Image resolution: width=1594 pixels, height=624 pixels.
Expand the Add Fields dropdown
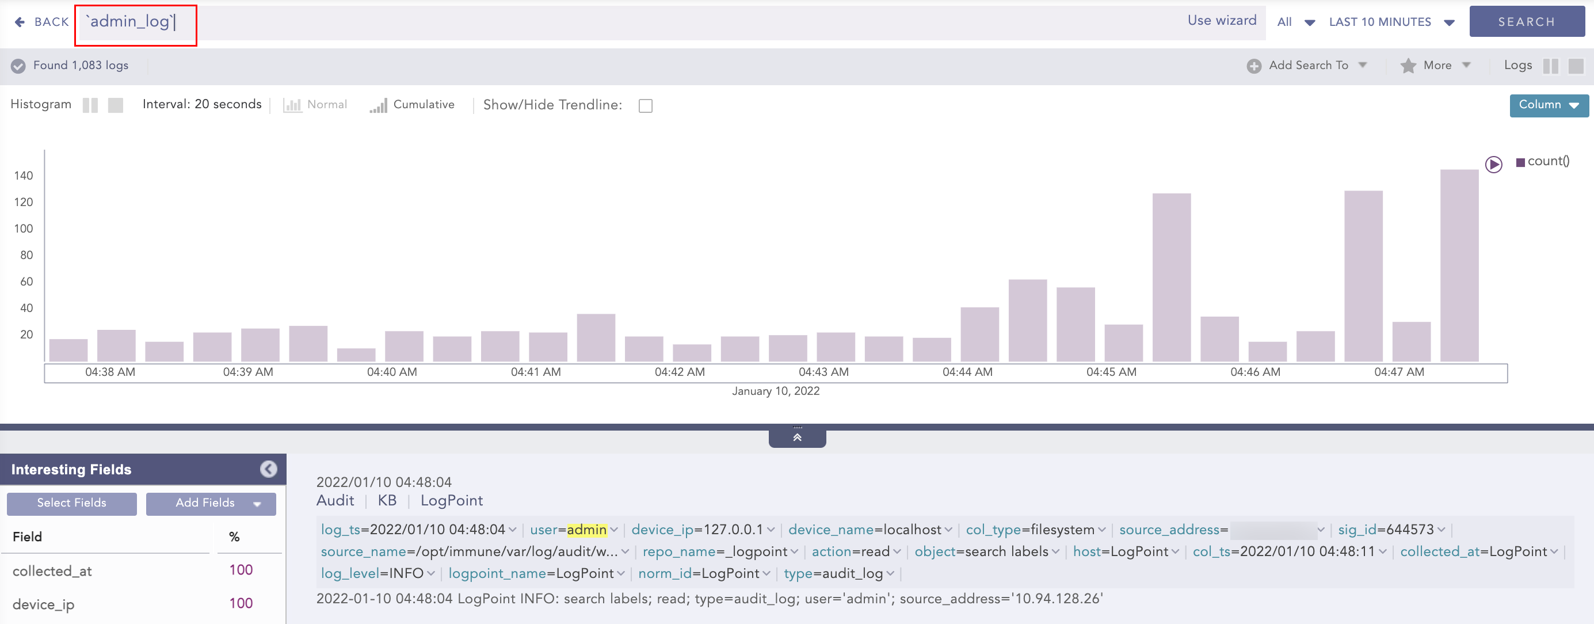point(211,503)
